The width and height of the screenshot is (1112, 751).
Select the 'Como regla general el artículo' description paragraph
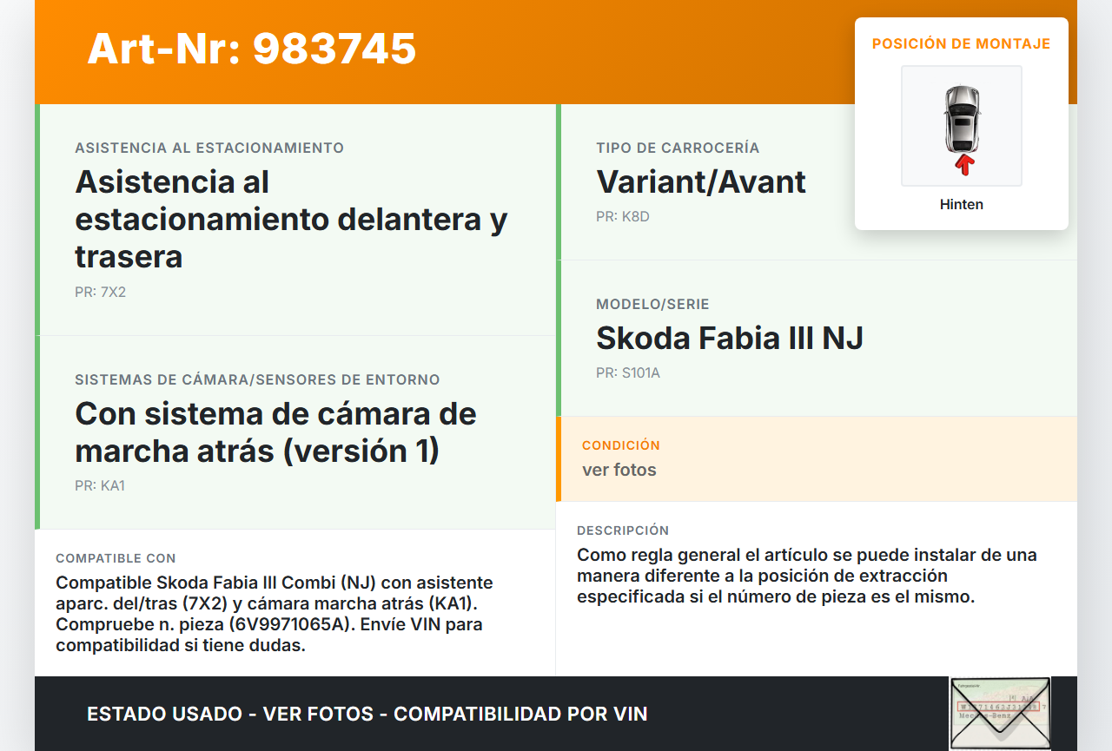pos(807,576)
